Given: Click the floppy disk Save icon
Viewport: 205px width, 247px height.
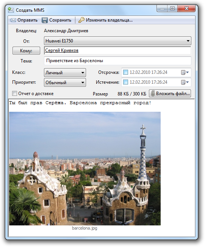Looking at the screenshot, I should (x=45, y=20).
